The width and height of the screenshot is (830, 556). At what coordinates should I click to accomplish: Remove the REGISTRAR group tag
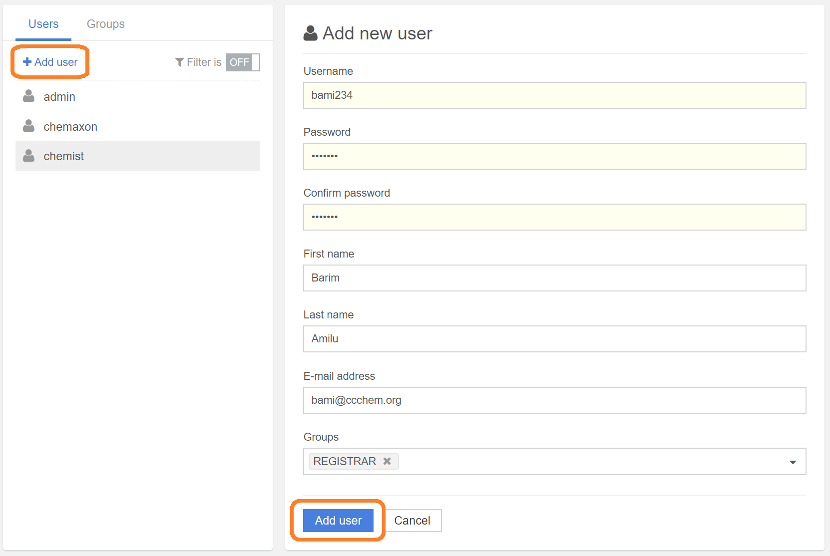coord(387,461)
